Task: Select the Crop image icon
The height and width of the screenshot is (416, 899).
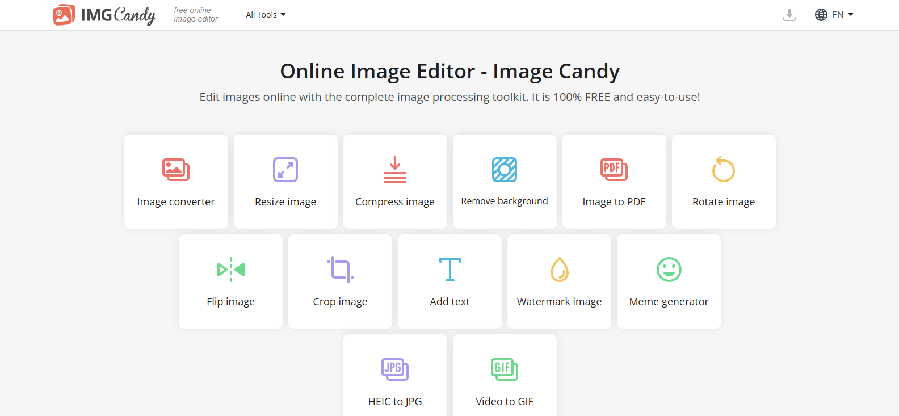Action: [341, 270]
